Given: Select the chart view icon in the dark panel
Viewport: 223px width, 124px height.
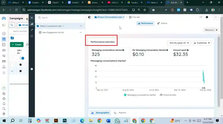Looking at the screenshot, I should click(x=32, y=24).
